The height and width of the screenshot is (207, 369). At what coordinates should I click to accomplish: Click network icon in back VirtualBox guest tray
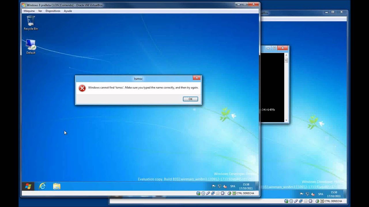(x=307, y=194)
